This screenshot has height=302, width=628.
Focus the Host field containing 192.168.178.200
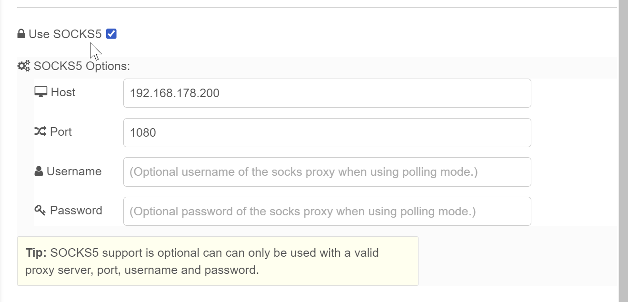click(x=327, y=93)
